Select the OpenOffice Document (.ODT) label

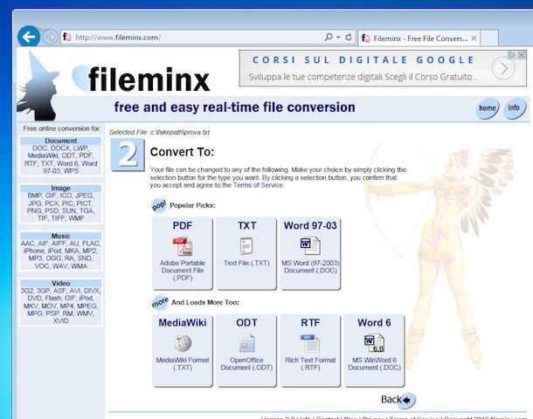246,364
